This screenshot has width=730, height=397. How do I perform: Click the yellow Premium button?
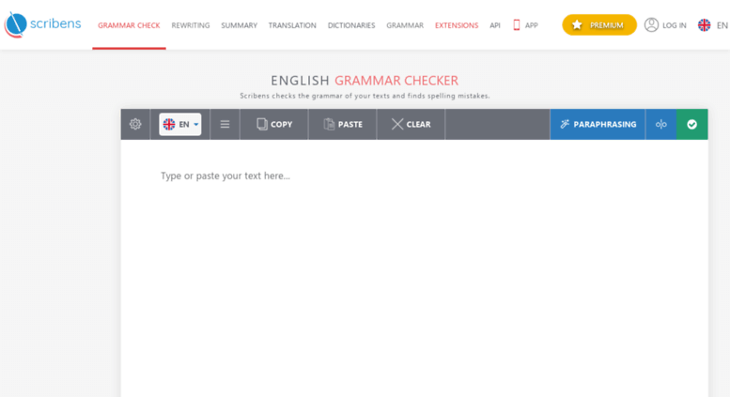[x=599, y=24]
